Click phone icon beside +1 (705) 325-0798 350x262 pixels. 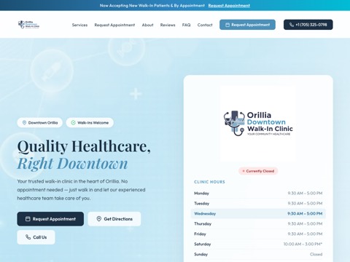point(292,25)
